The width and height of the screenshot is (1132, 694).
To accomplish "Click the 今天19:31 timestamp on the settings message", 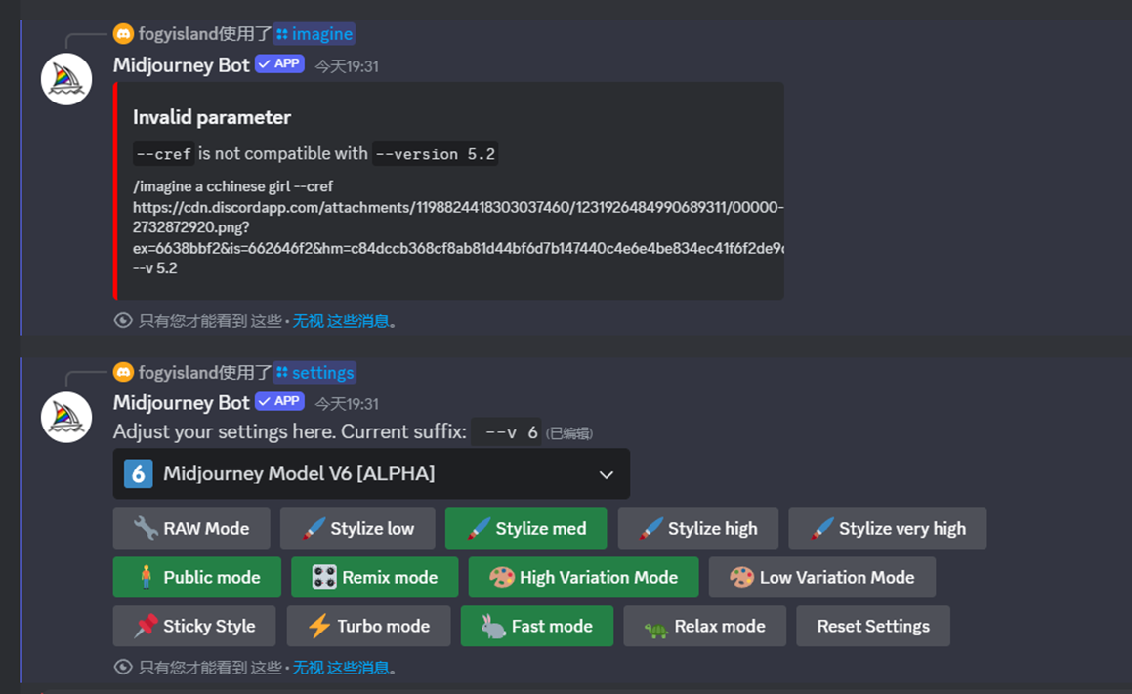I will click(347, 404).
